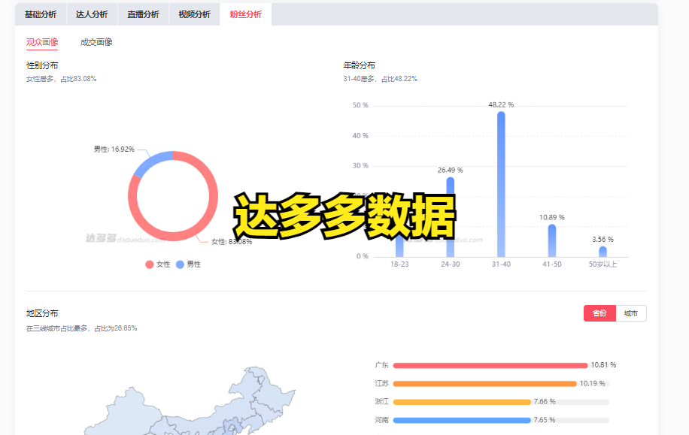Click the 江苏 orange progress bar
This screenshot has width=689, height=435.
pyautogui.click(x=484, y=383)
